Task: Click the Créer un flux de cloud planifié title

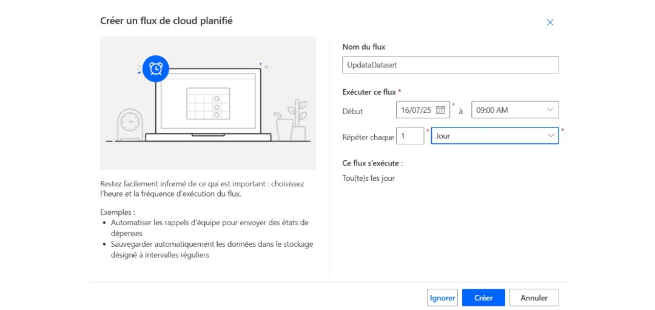Action: [x=166, y=21]
